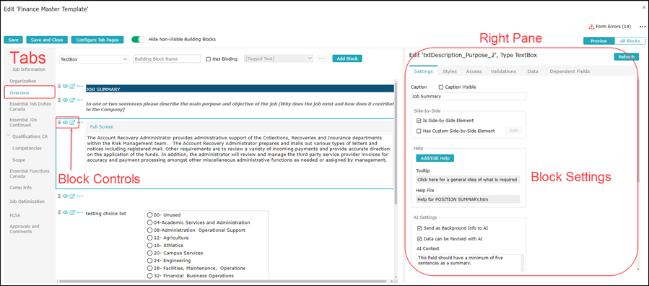The height and width of the screenshot is (286, 649).
Task: Open the Competencies tab
Action: [x=27, y=148]
